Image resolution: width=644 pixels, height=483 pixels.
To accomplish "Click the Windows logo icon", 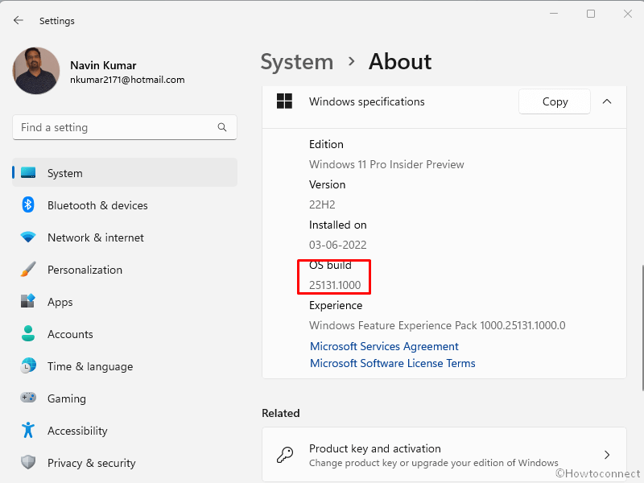I will pyautogui.click(x=284, y=101).
